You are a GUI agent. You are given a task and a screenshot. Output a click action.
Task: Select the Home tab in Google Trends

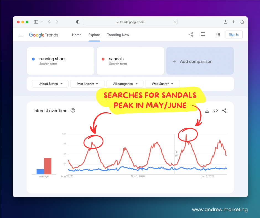[x=77, y=35]
